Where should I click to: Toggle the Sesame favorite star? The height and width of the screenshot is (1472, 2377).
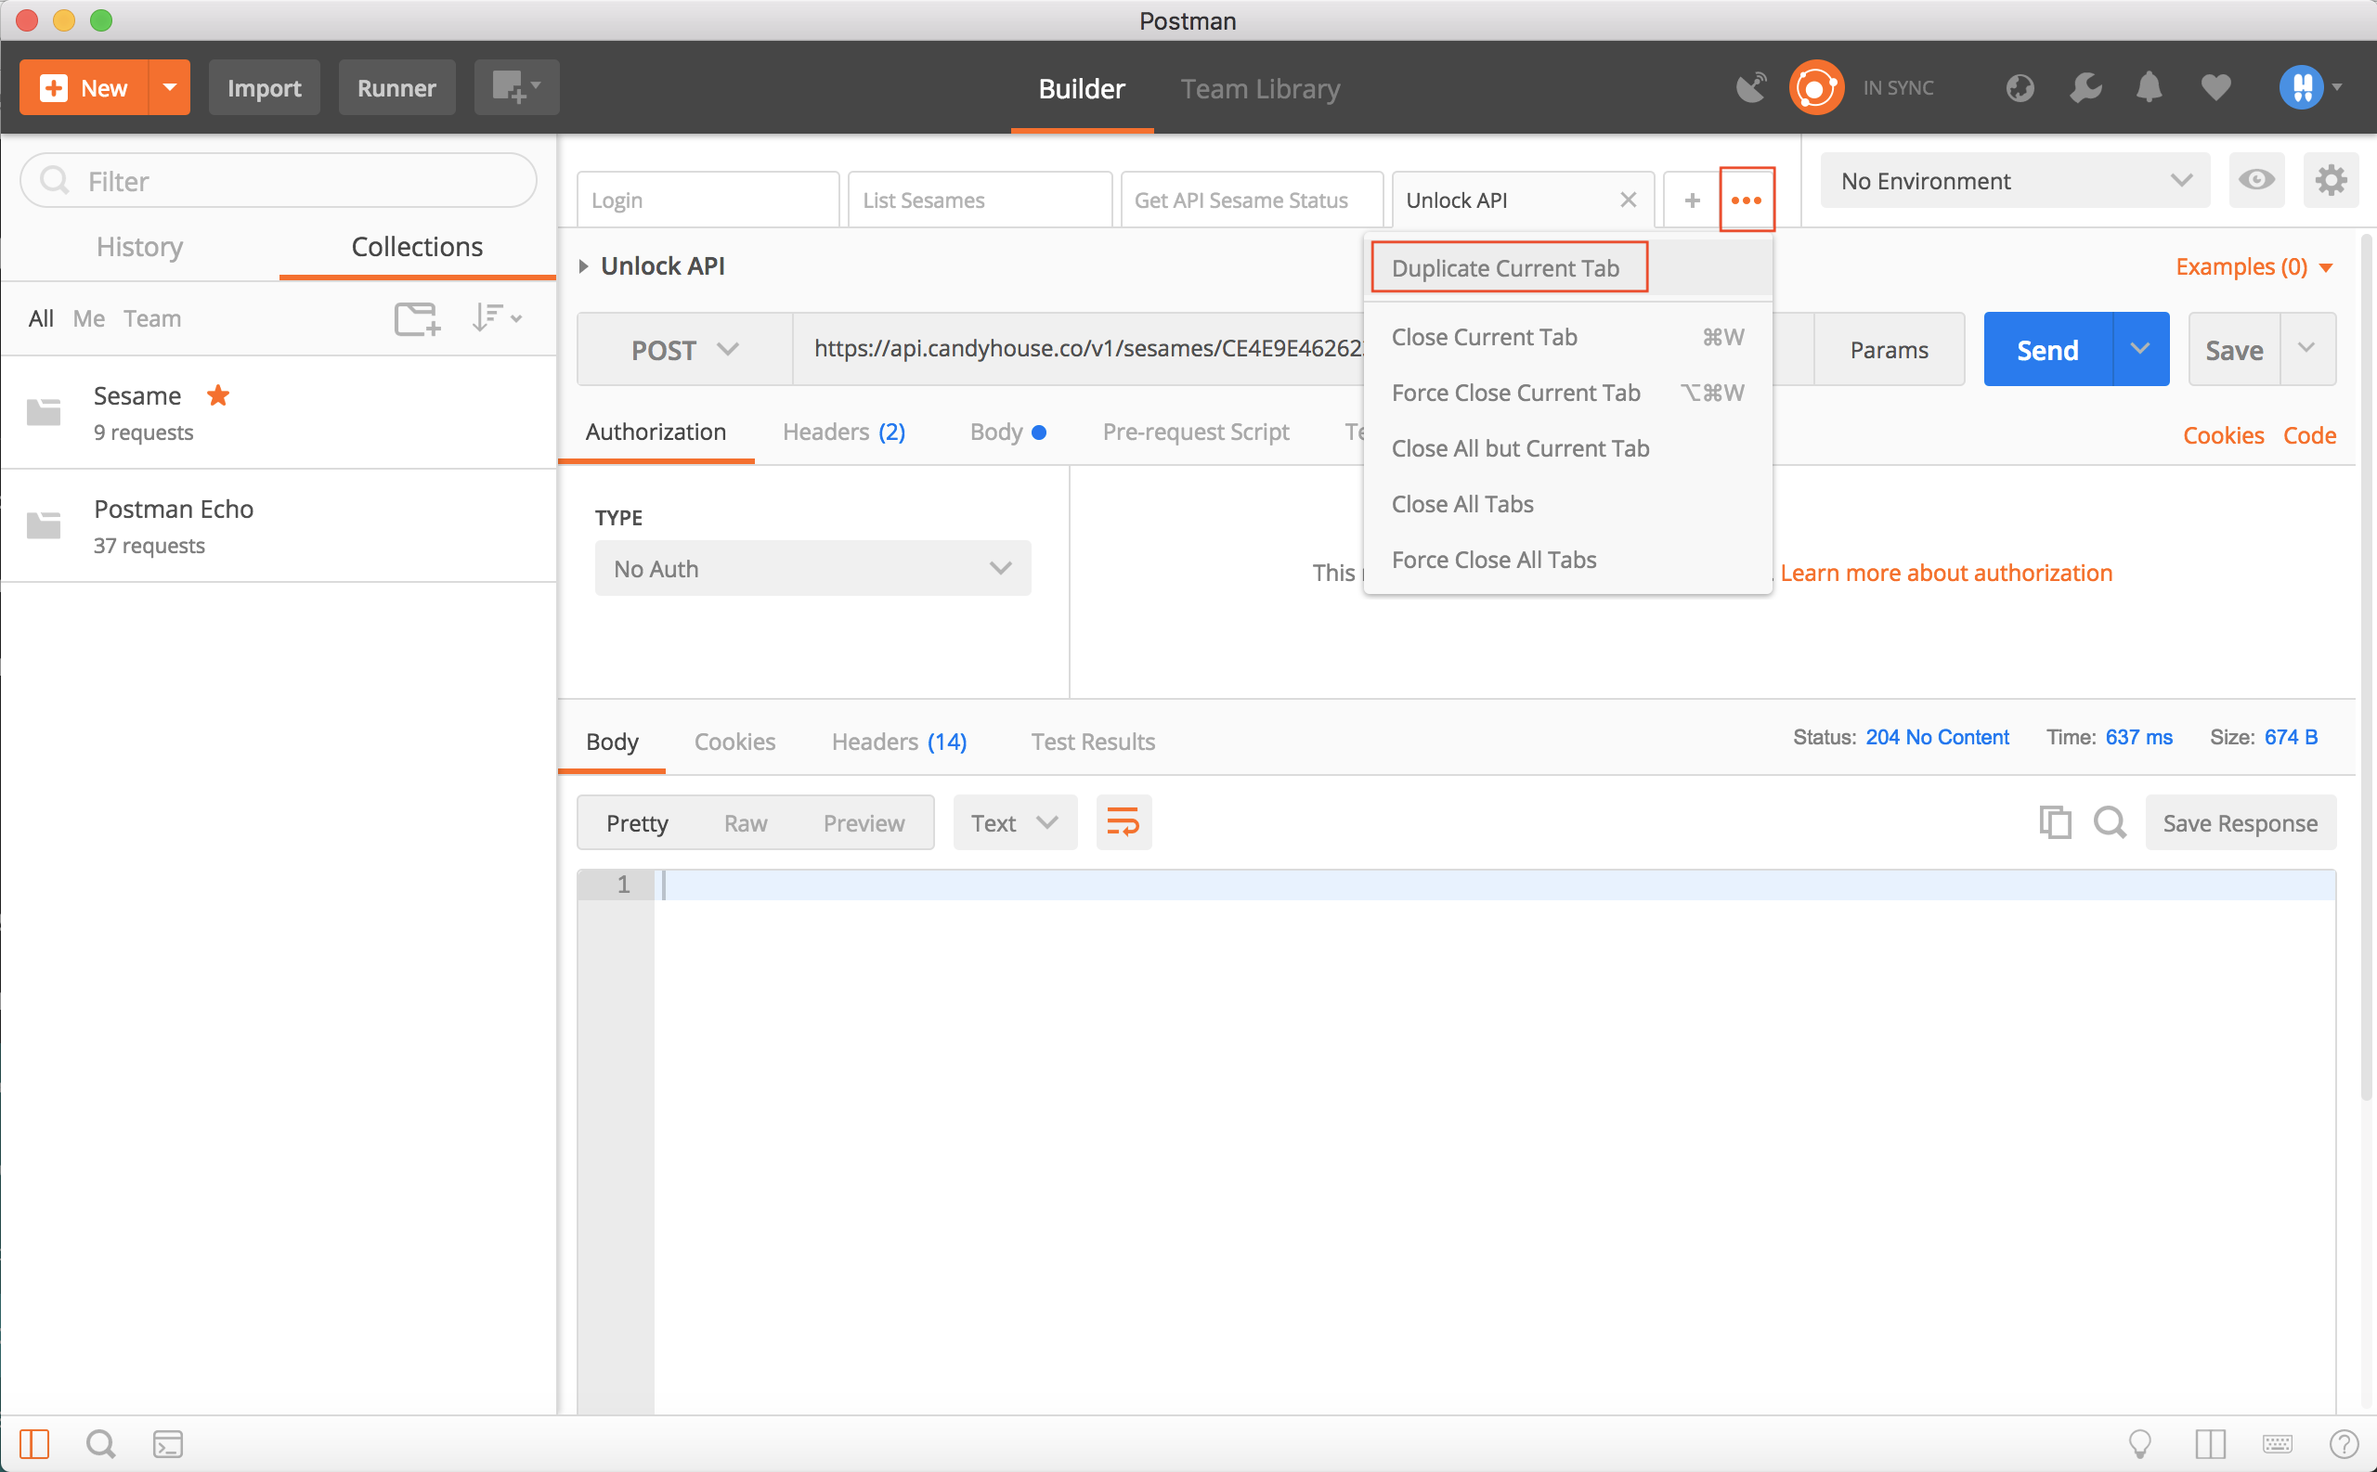(218, 395)
